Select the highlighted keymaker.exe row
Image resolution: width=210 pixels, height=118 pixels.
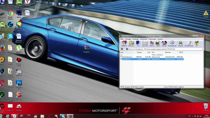click(x=152, y=59)
